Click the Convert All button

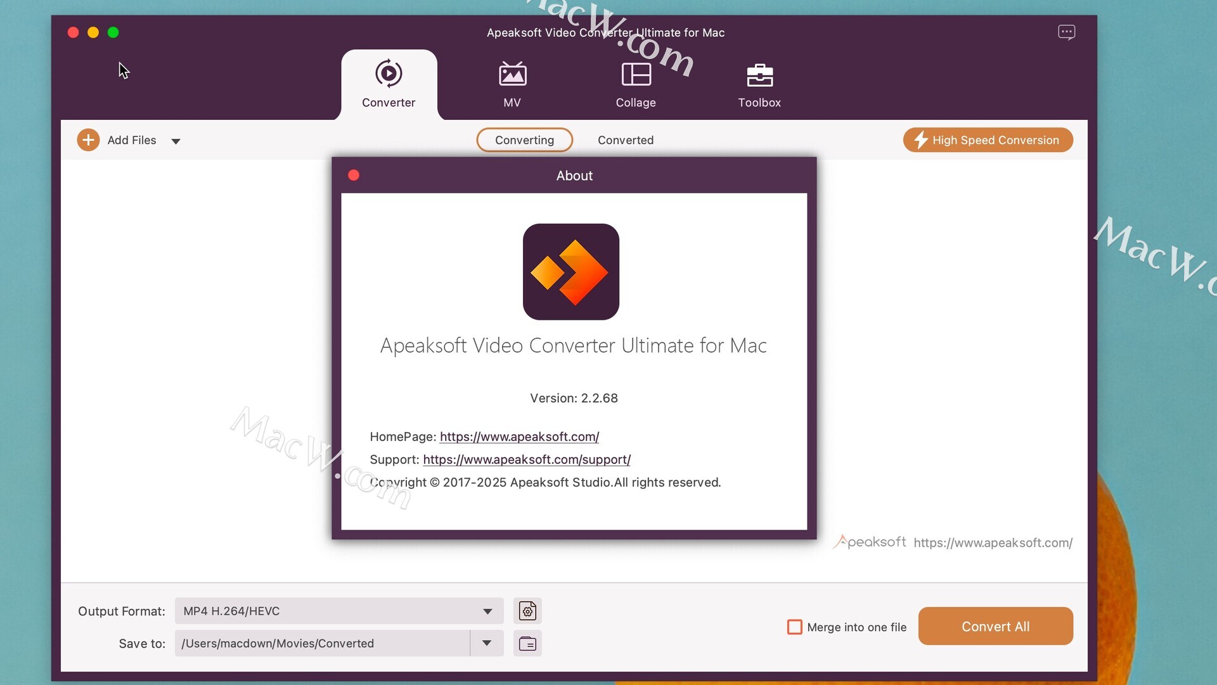pos(995,626)
